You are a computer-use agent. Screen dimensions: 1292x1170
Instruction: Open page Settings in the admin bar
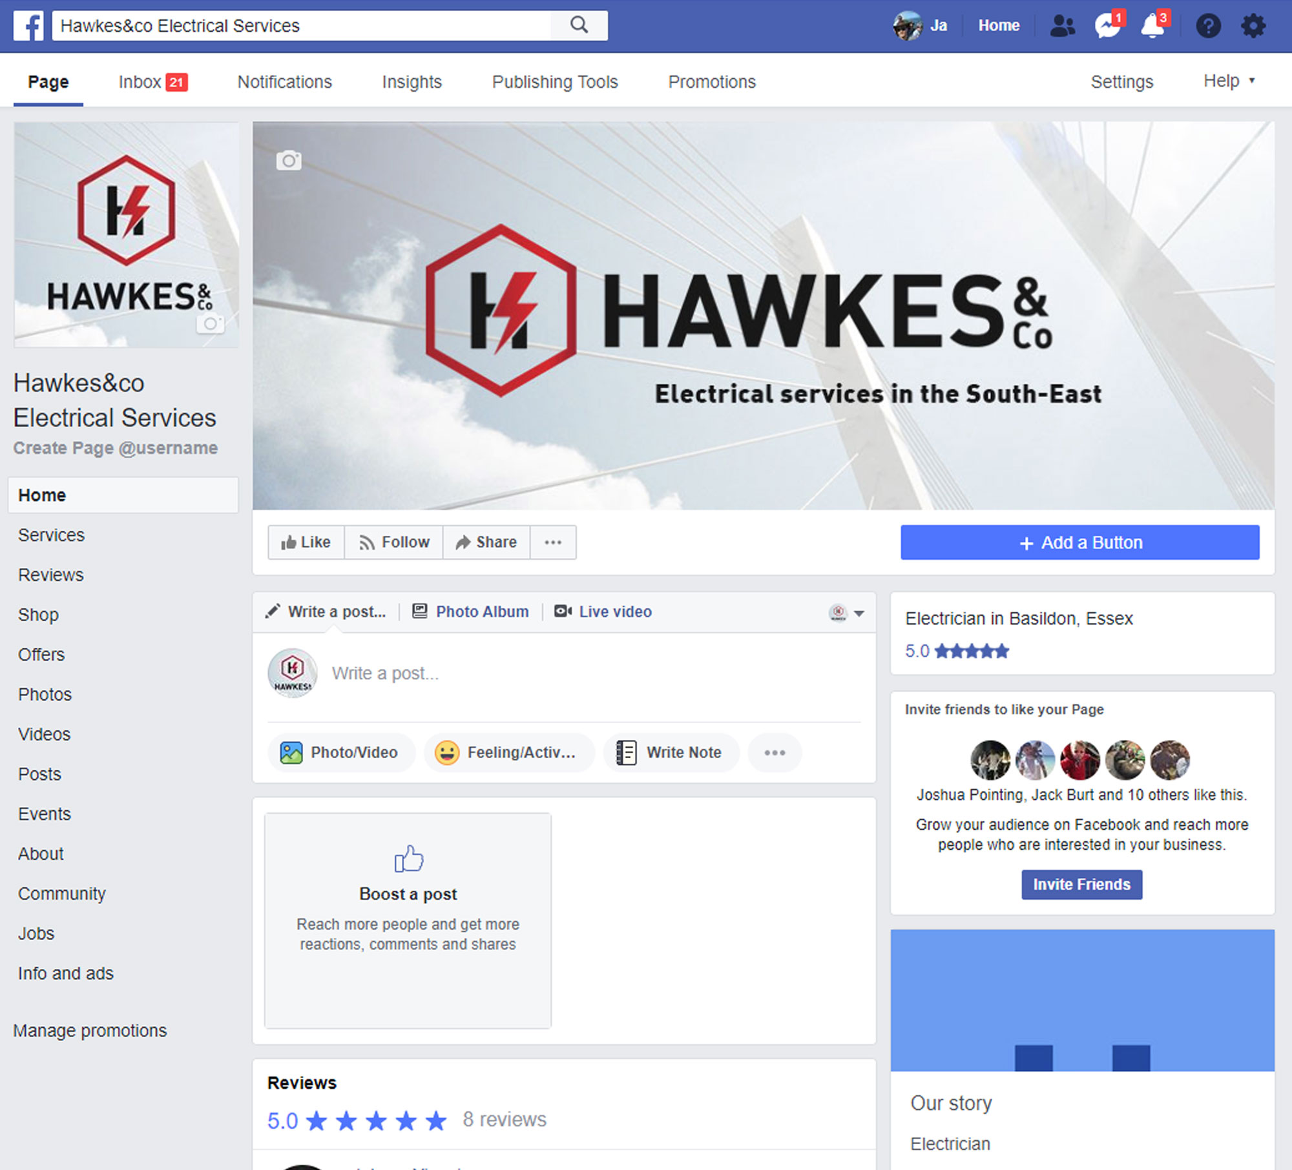click(1122, 82)
